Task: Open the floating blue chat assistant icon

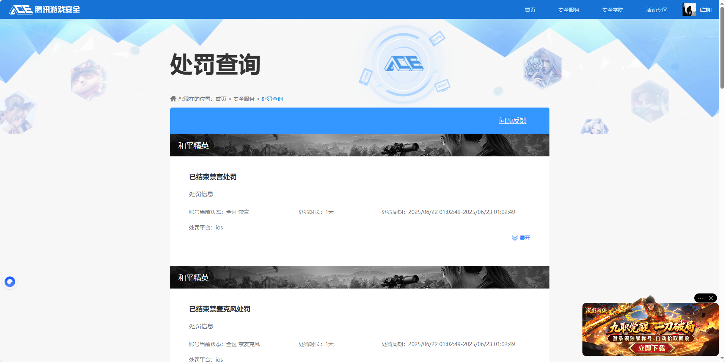Action: coord(10,282)
